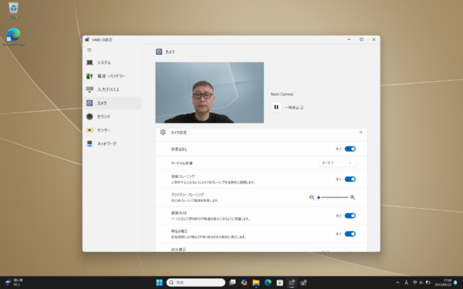Open File Explorer from the taskbar

tap(255, 283)
